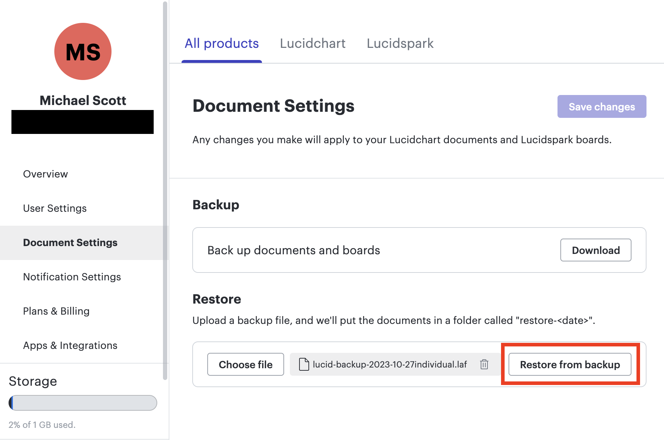Open Notification Settings
Screen dimensions: 664x440
pos(72,277)
